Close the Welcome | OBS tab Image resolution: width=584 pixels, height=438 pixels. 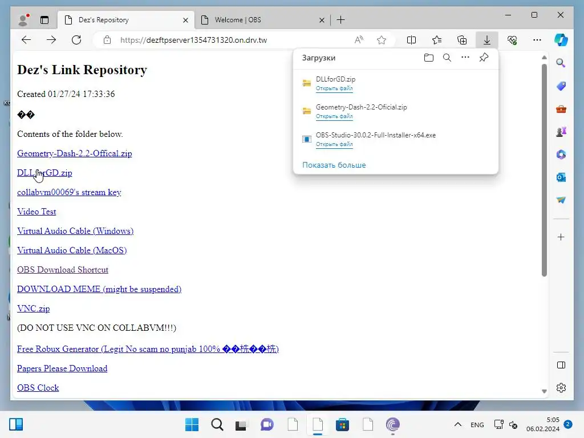(322, 20)
